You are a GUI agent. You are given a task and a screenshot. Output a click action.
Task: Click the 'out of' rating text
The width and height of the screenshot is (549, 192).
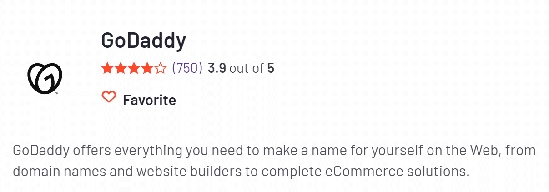pyautogui.click(x=247, y=68)
